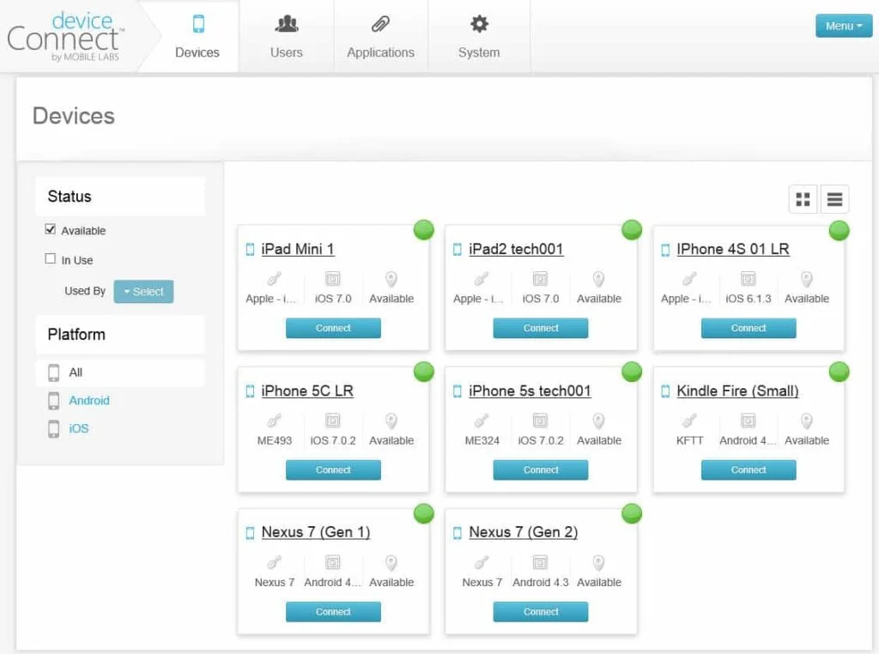Image resolution: width=879 pixels, height=654 pixels.
Task: Click OS icon above iOS 6.1.3
Action: click(748, 279)
